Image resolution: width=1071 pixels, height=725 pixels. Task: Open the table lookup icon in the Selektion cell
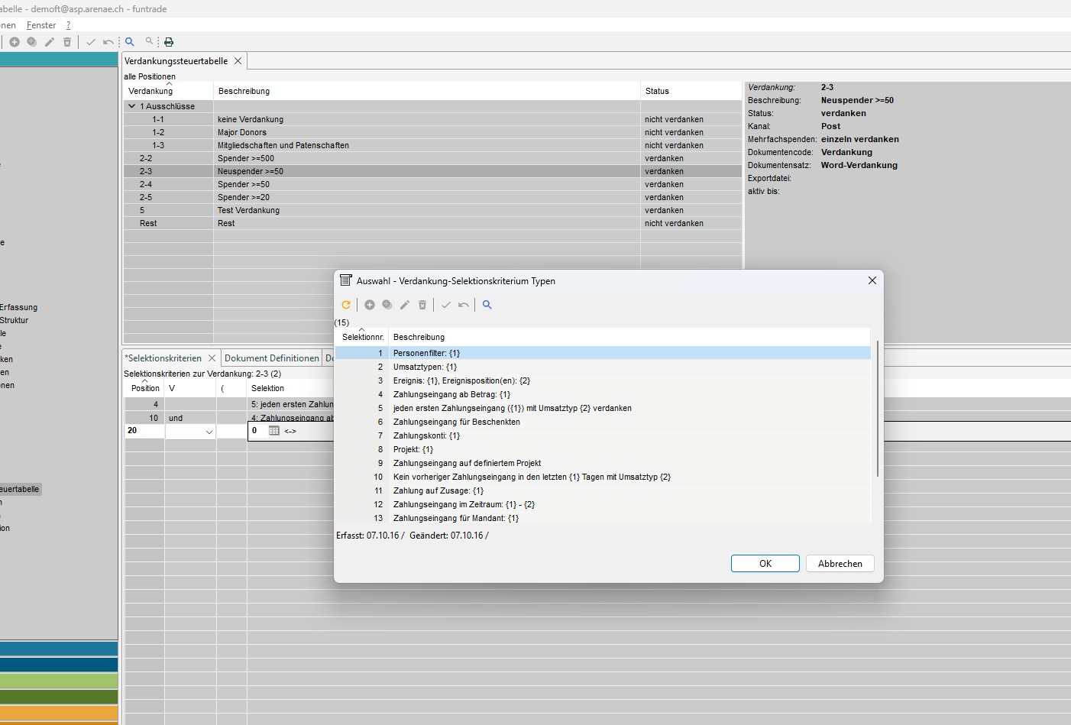click(274, 431)
